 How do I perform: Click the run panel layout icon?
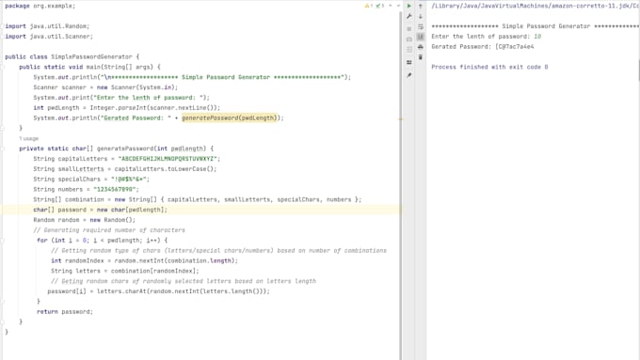click(409, 49)
